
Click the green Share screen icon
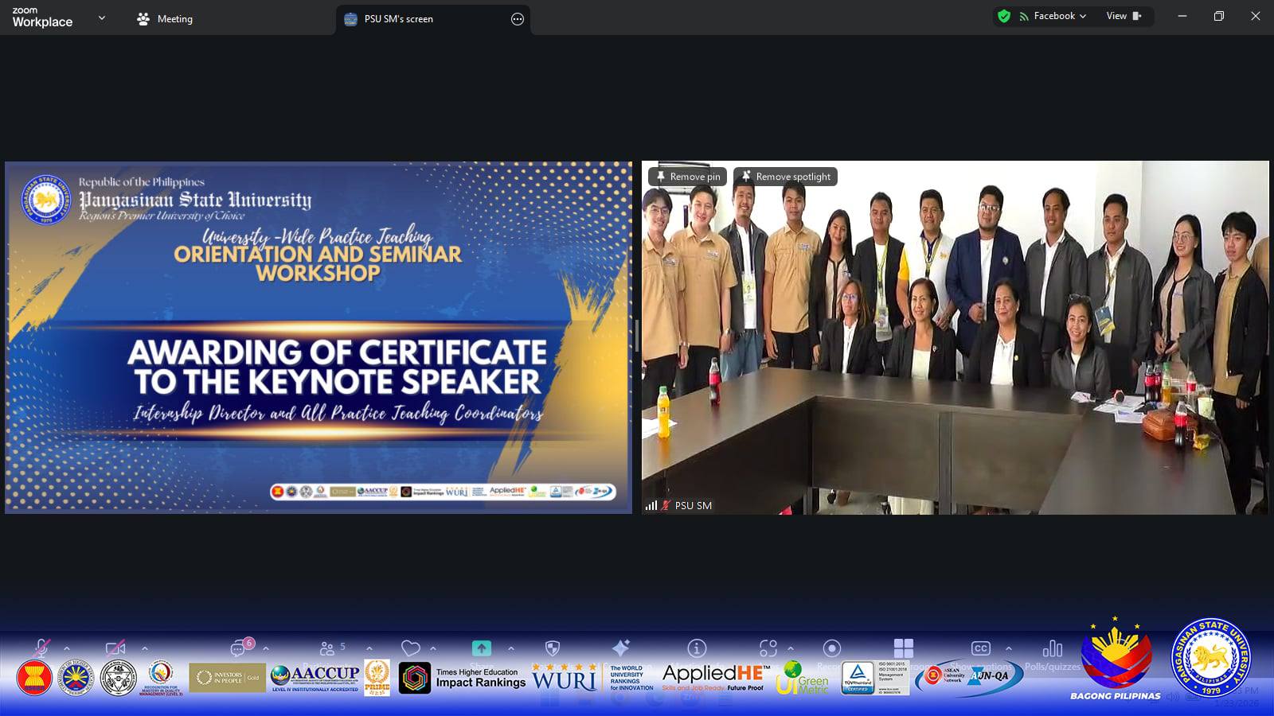point(481,648)
